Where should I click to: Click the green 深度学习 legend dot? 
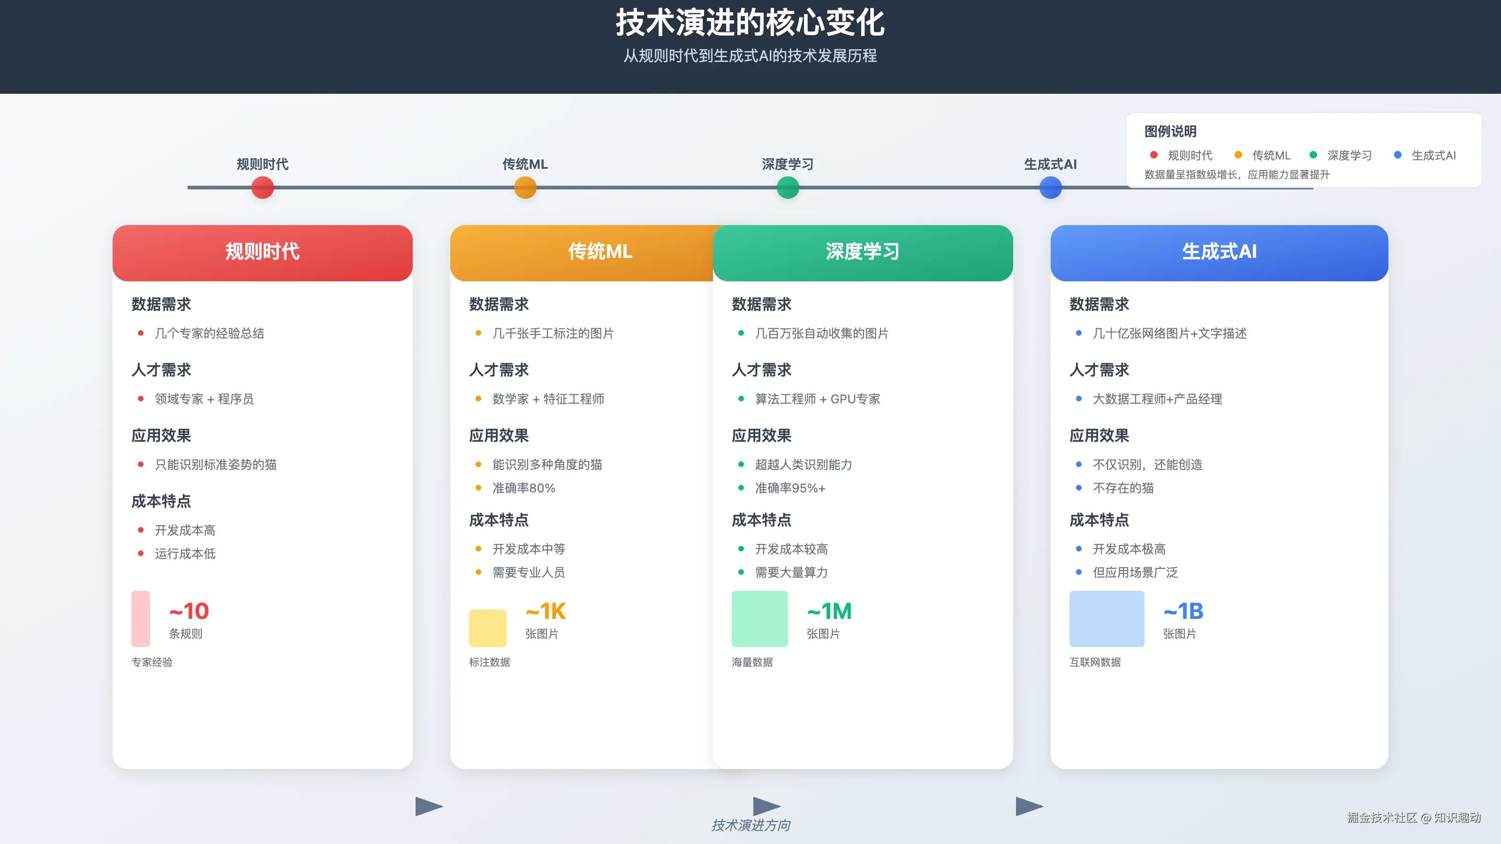click(x=1313, y=155)
